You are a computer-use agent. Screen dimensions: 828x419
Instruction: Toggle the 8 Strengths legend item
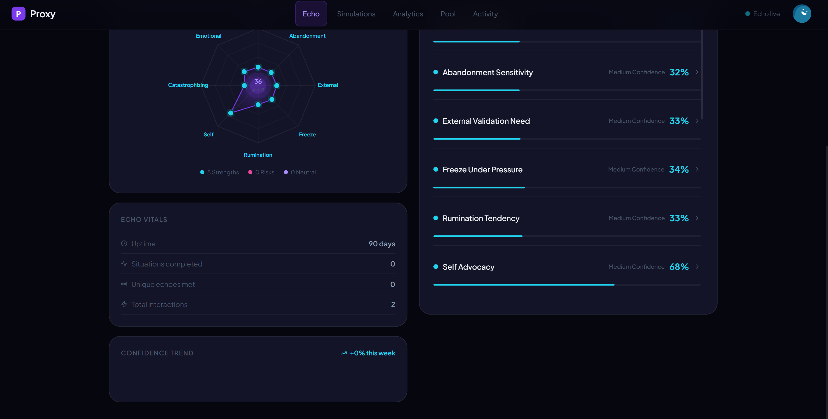click(x=219, y=172)
